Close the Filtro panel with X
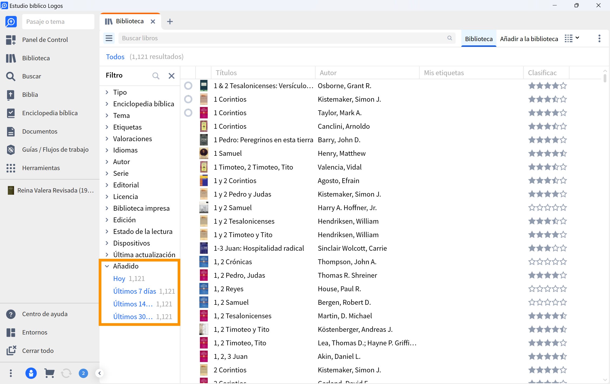Image resolution: width=610 pixels, height=384 pixels. tap(171, 76)
